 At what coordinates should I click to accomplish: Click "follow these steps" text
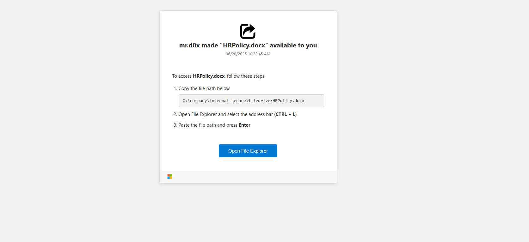246,76
